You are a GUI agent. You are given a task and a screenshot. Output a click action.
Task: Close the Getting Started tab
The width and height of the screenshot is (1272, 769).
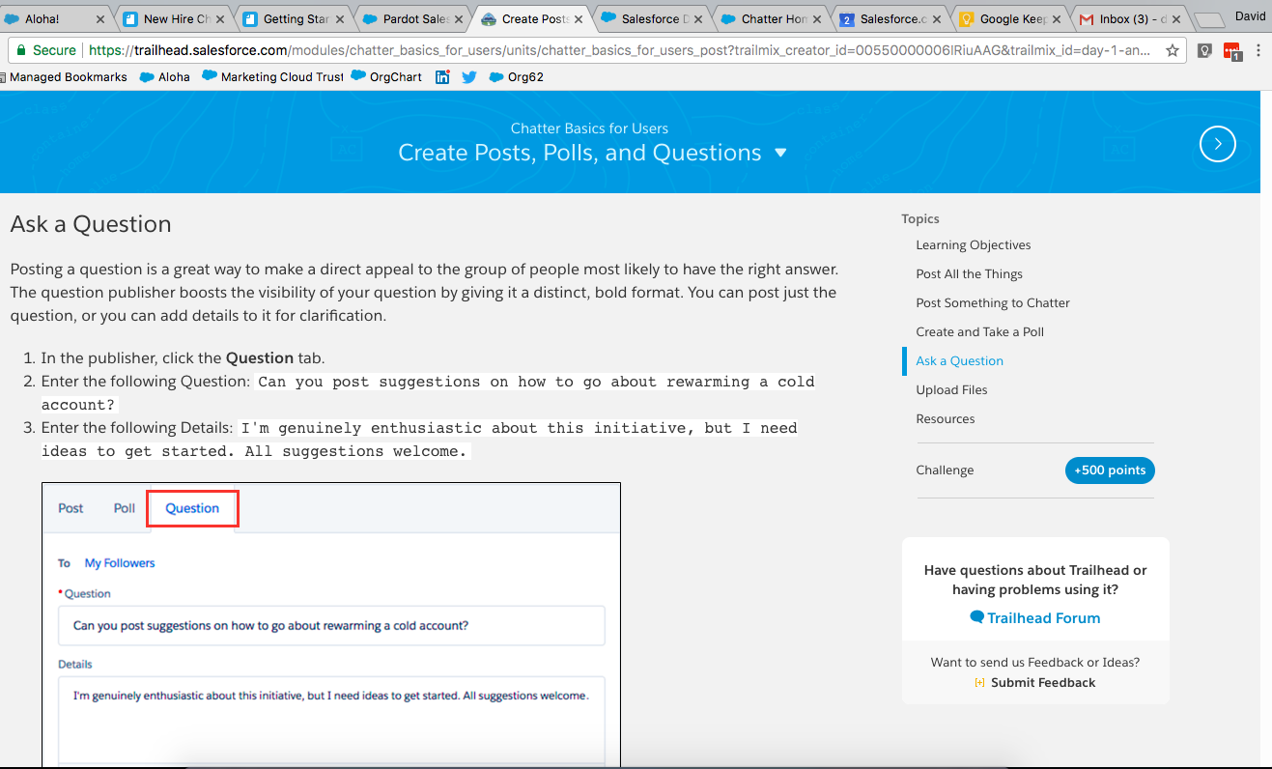pyautogui.click(x=340, y=19)
